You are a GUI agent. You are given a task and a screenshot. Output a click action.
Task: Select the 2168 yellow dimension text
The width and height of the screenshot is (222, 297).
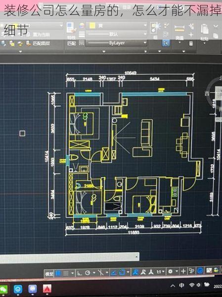point(89,186)
